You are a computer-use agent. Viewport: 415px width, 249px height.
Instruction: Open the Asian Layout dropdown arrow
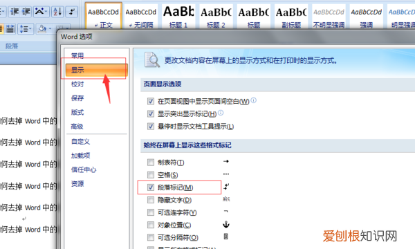(x=46, y=12)
